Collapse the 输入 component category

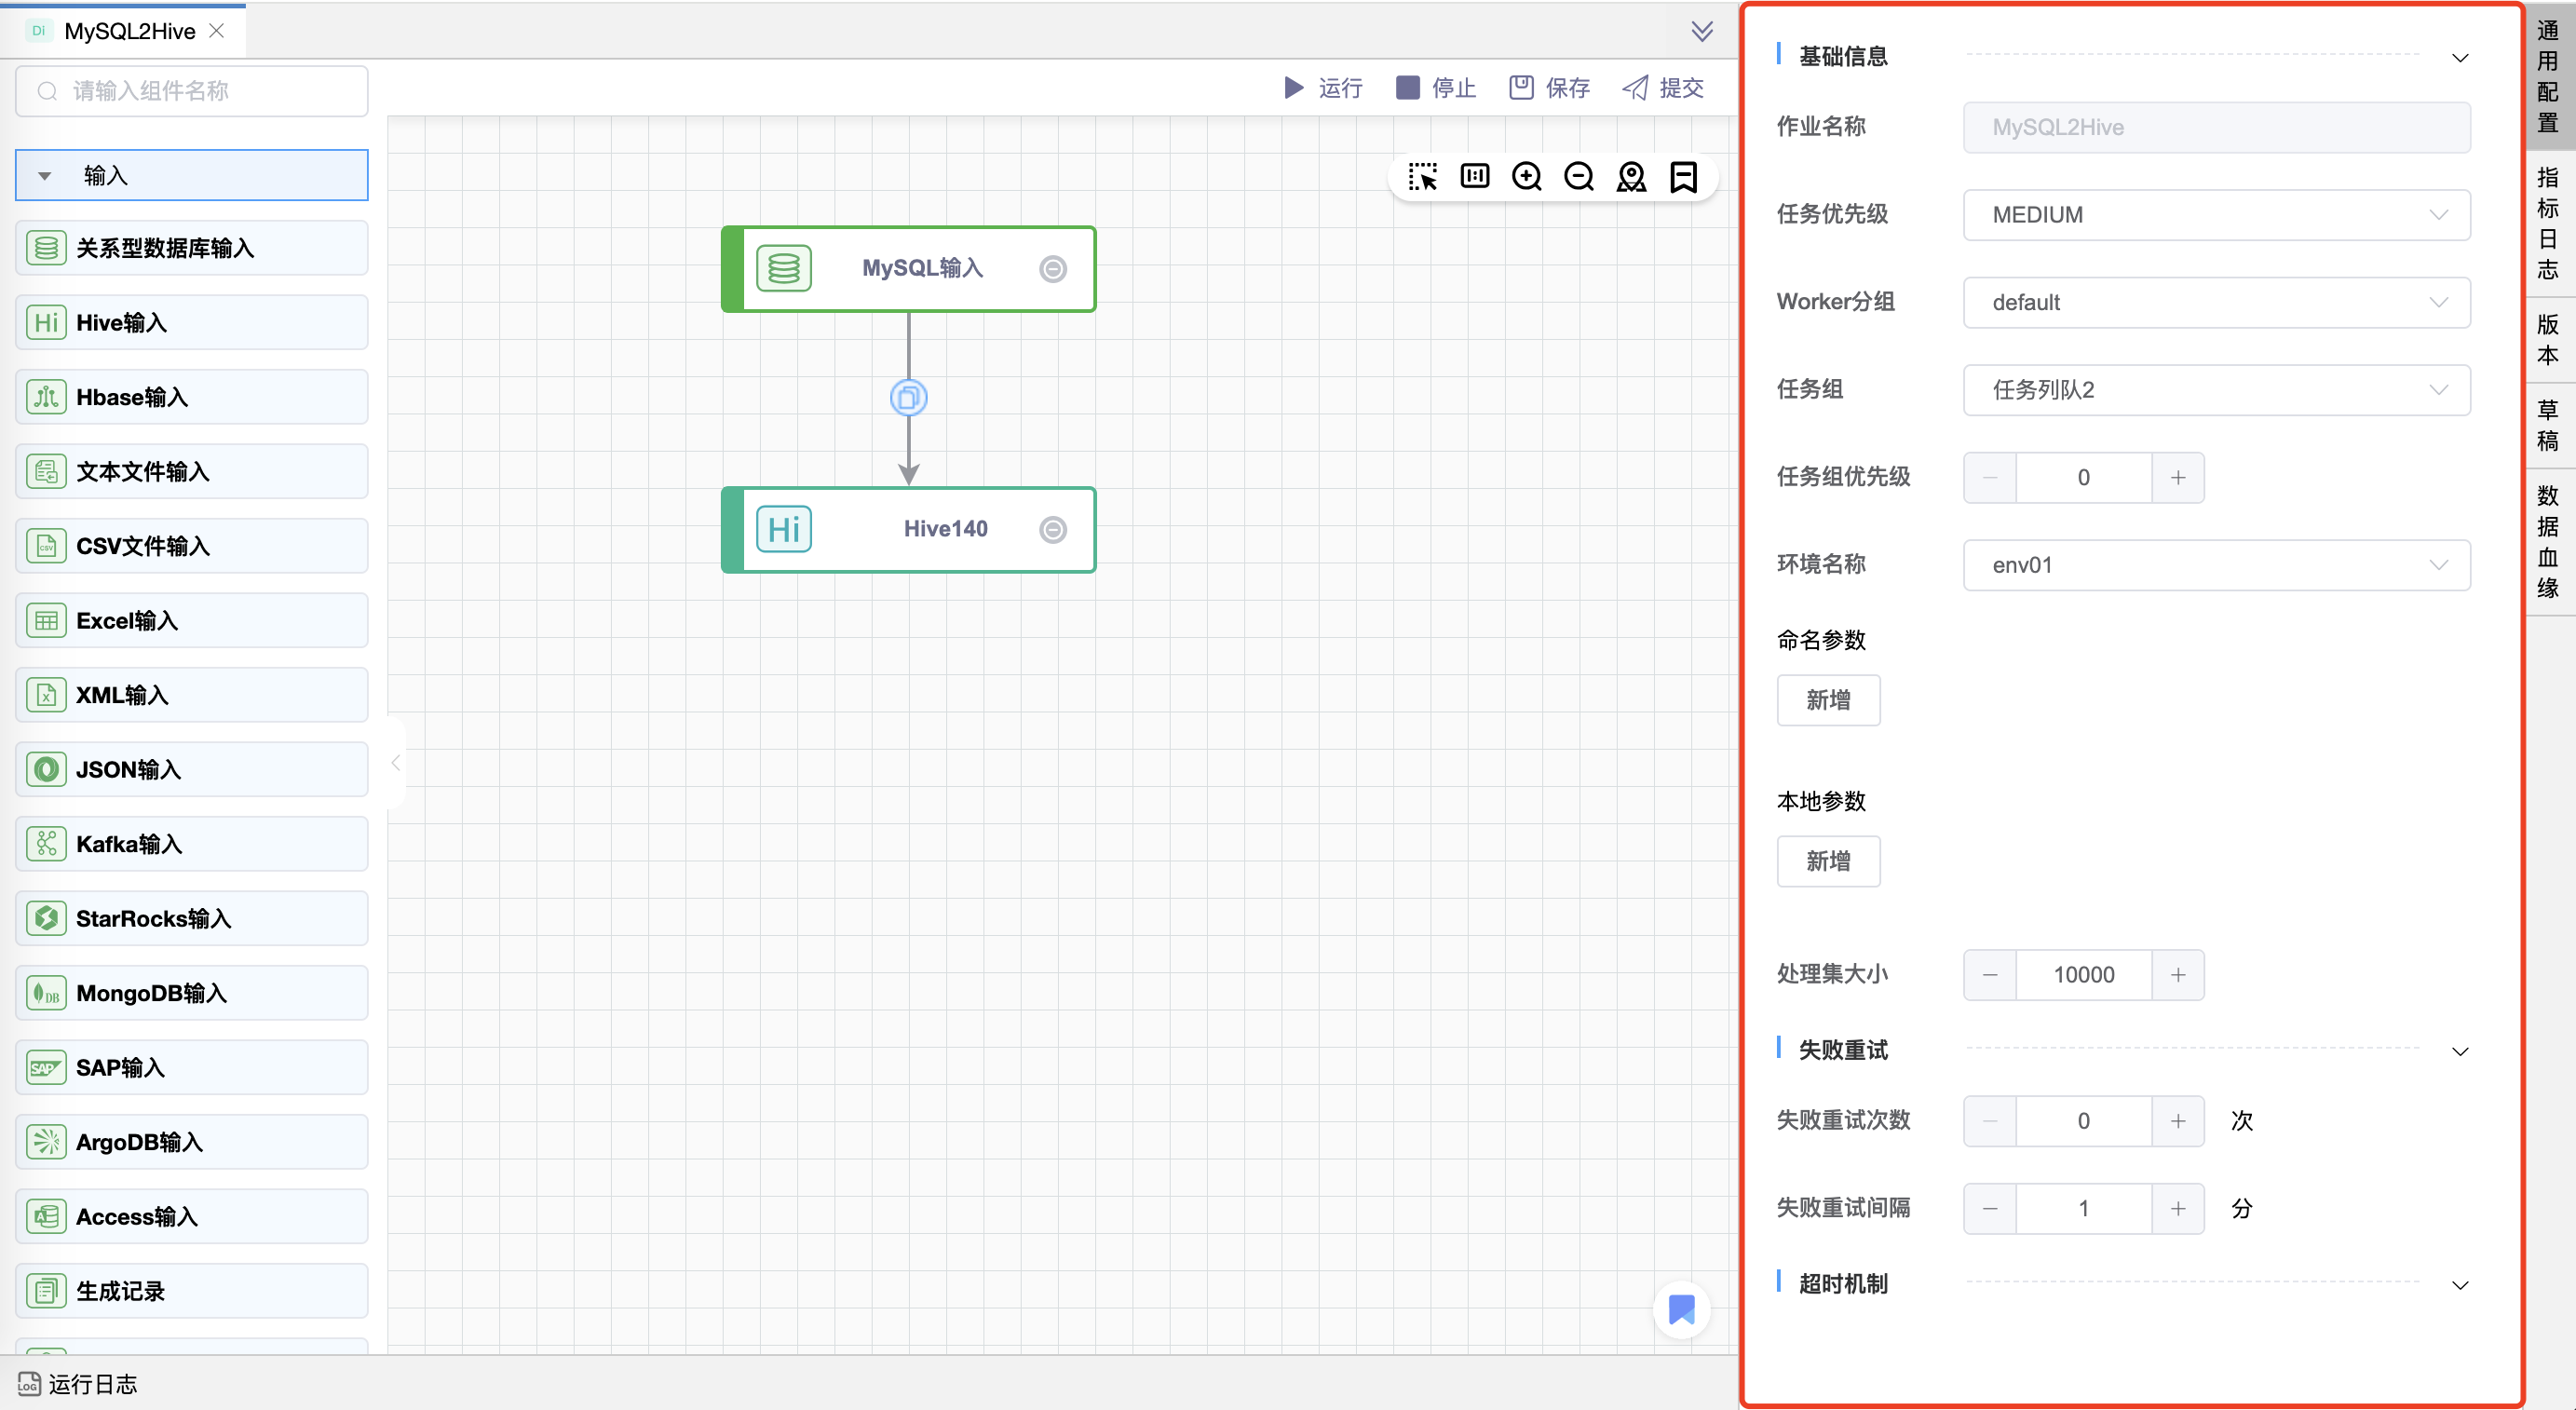pos(45,176)
